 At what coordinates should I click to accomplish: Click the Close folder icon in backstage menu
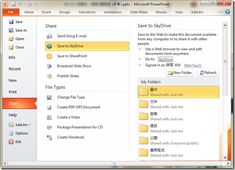coord(11,47)
